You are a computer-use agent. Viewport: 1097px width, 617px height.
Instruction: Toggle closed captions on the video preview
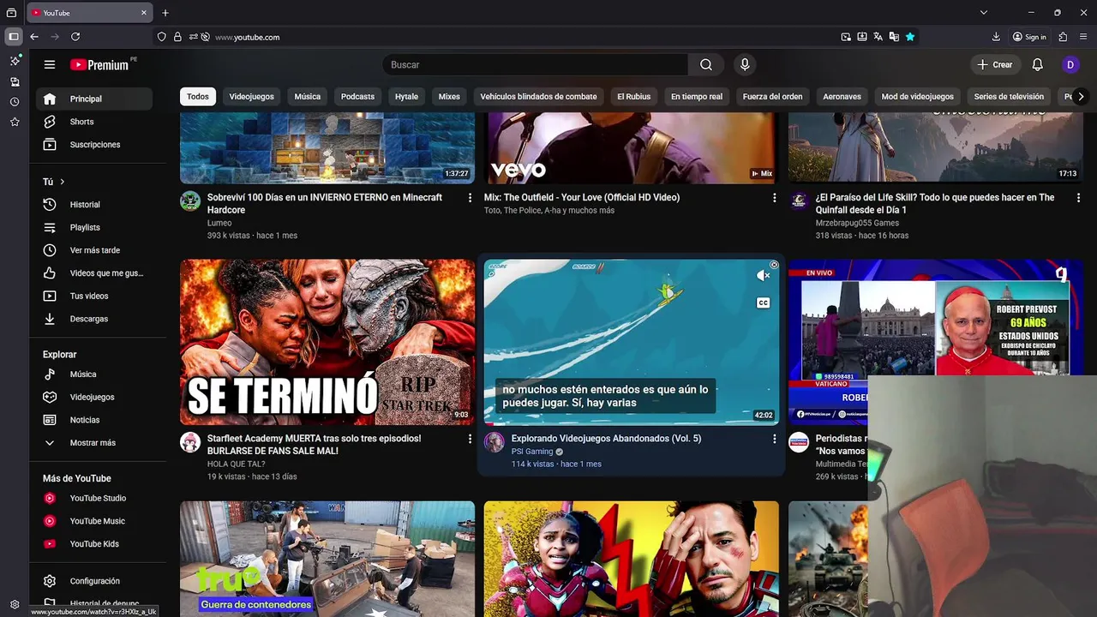pyautogui.click(x=763, y=303)
